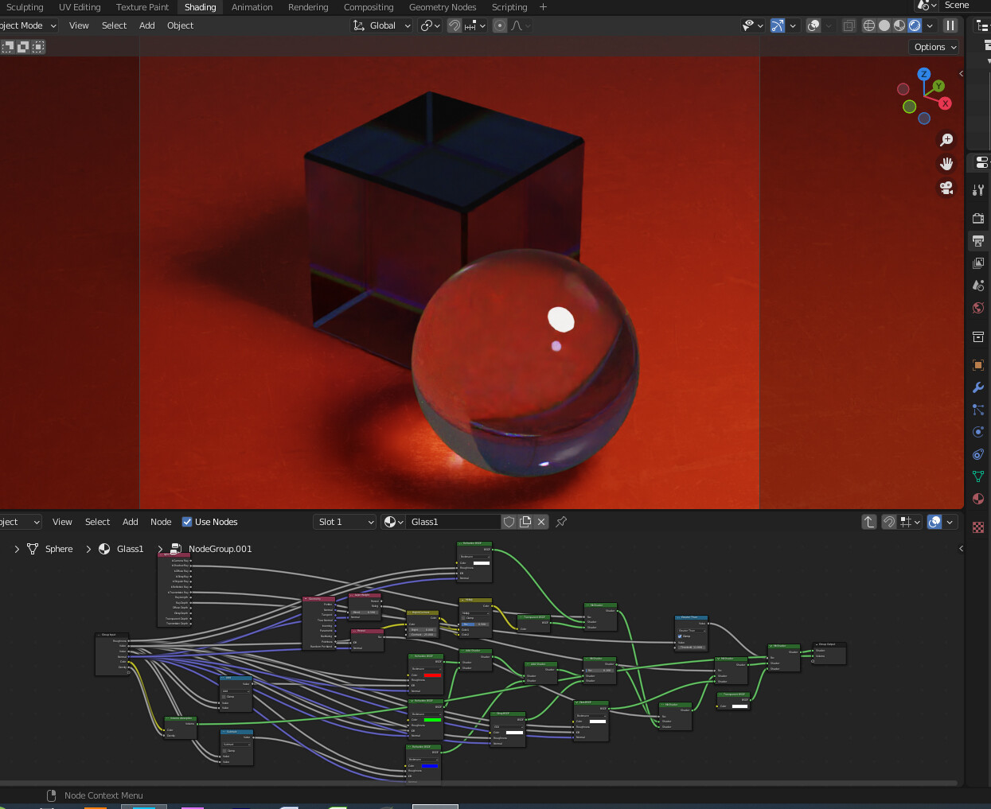This screenshot has width=991, height=809.
Task: Switch viewport to Material Preview shading
Action: point(899,25)
